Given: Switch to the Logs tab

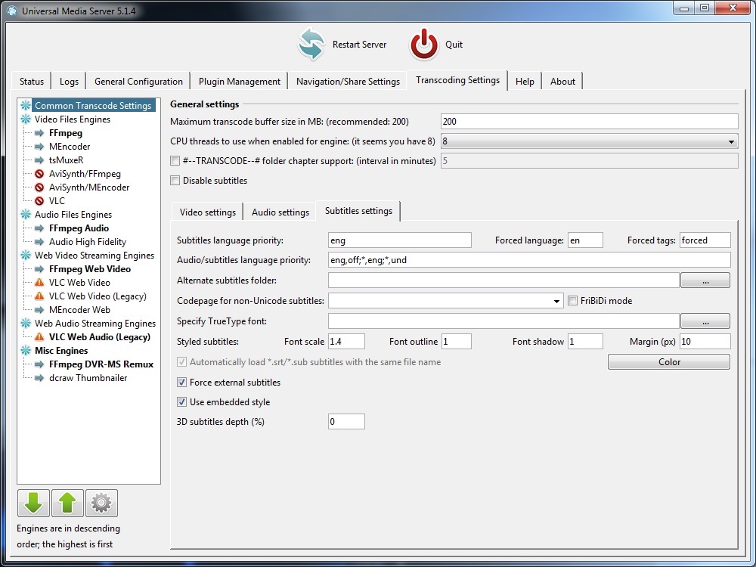Looking at the screenshot, I should [69, 82].
